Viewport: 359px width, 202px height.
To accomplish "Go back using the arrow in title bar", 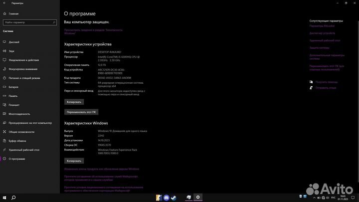I will [x=4, y=3].
